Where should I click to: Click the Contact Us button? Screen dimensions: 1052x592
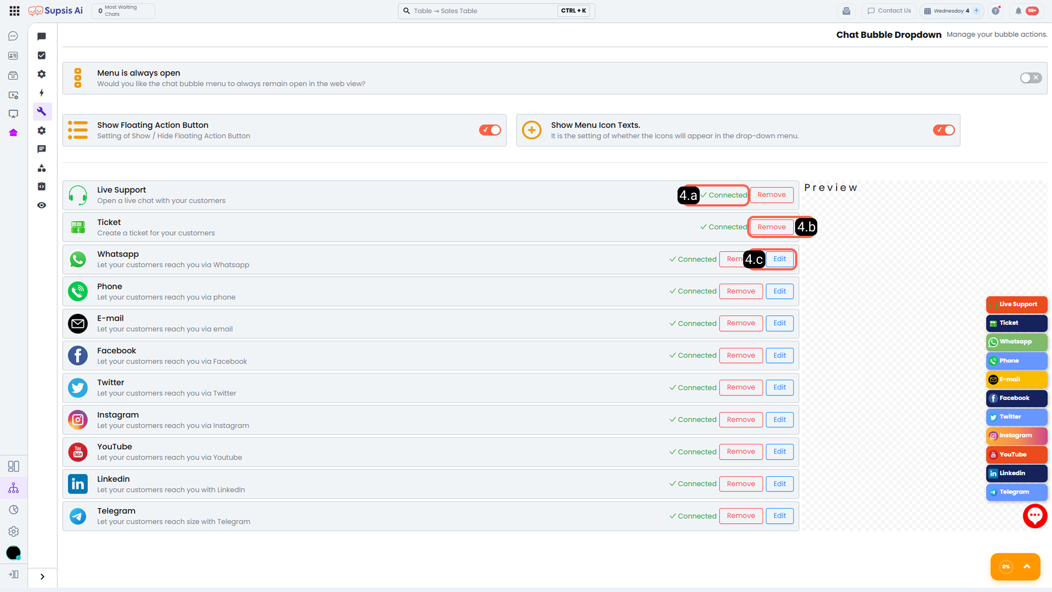pos(889,11)
